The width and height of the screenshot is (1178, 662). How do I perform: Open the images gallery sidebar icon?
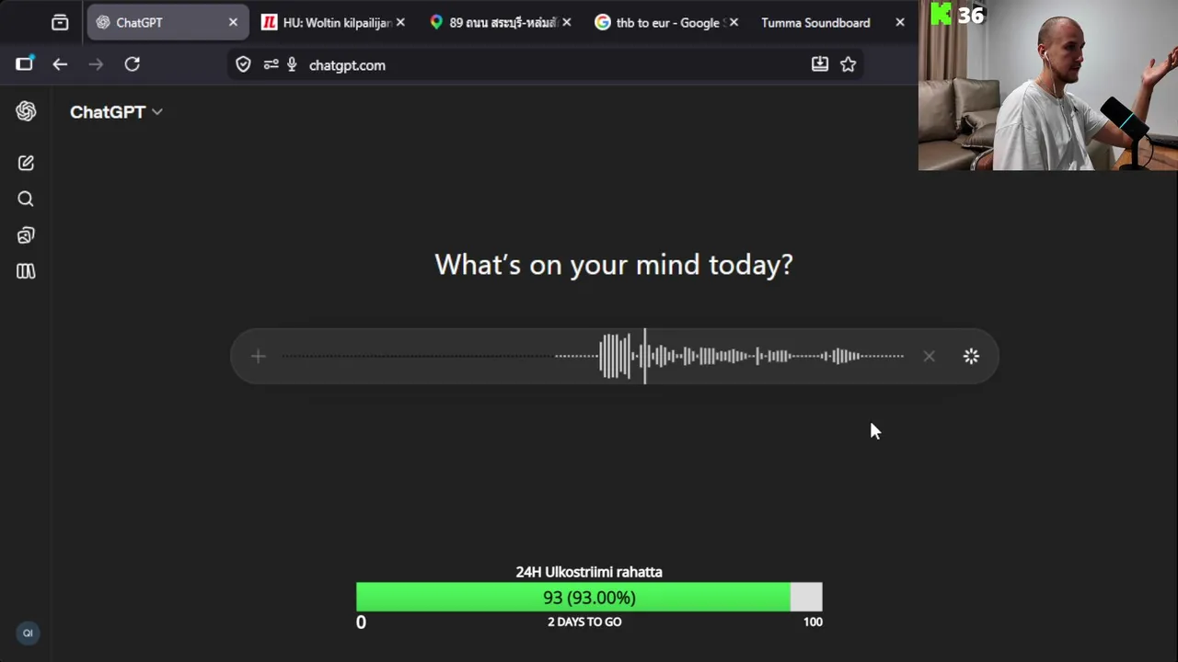pyautogui.click(x=26, y=235)
